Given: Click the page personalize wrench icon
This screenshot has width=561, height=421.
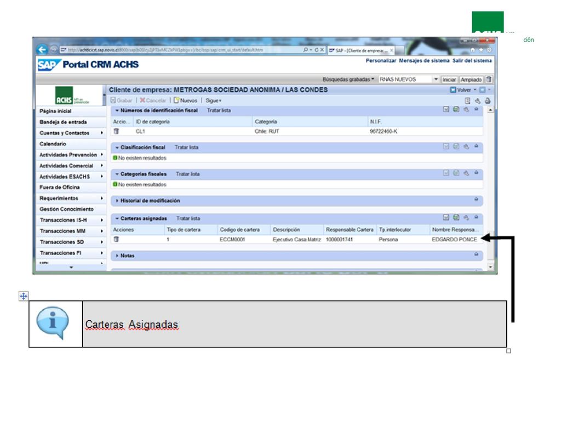Looking at the screenshot, I should 477,101.
